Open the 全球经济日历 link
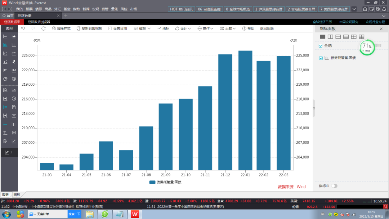The height and width of the screenshot is (219, 389). (x=322, y=22)
